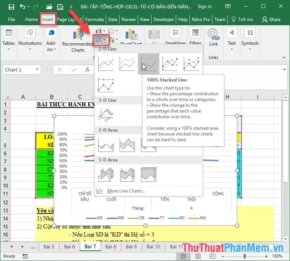
Task: Expand the Name Box dropdown arrow
Action: 37,70
